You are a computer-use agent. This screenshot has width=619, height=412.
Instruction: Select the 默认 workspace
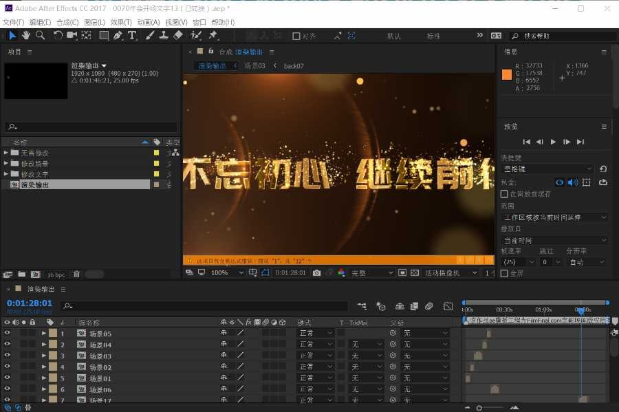[x=394, y=36]
